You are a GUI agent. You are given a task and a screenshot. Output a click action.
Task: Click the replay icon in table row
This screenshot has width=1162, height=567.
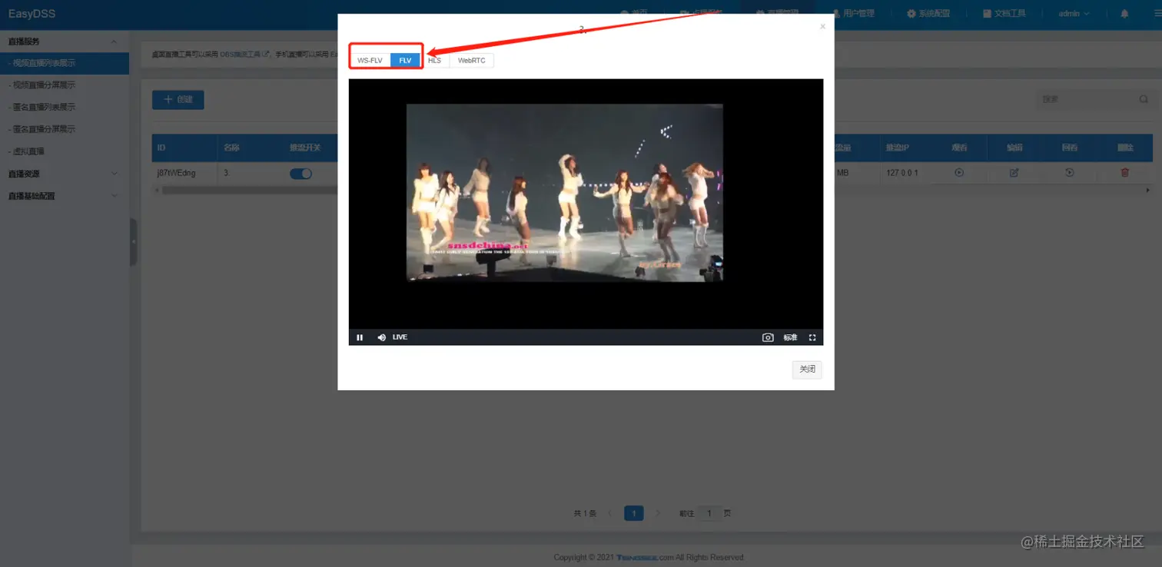click(1069, 173)
